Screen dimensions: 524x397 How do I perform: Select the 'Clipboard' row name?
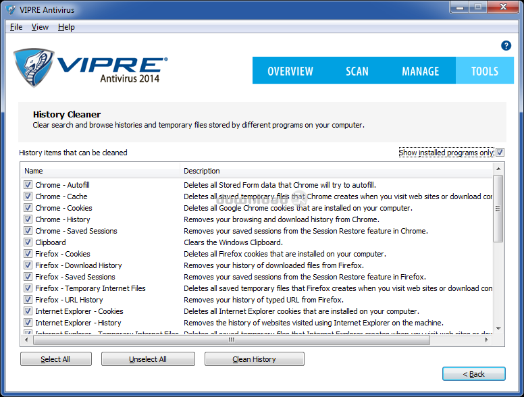pyautogui.click(x=51, y=242)
